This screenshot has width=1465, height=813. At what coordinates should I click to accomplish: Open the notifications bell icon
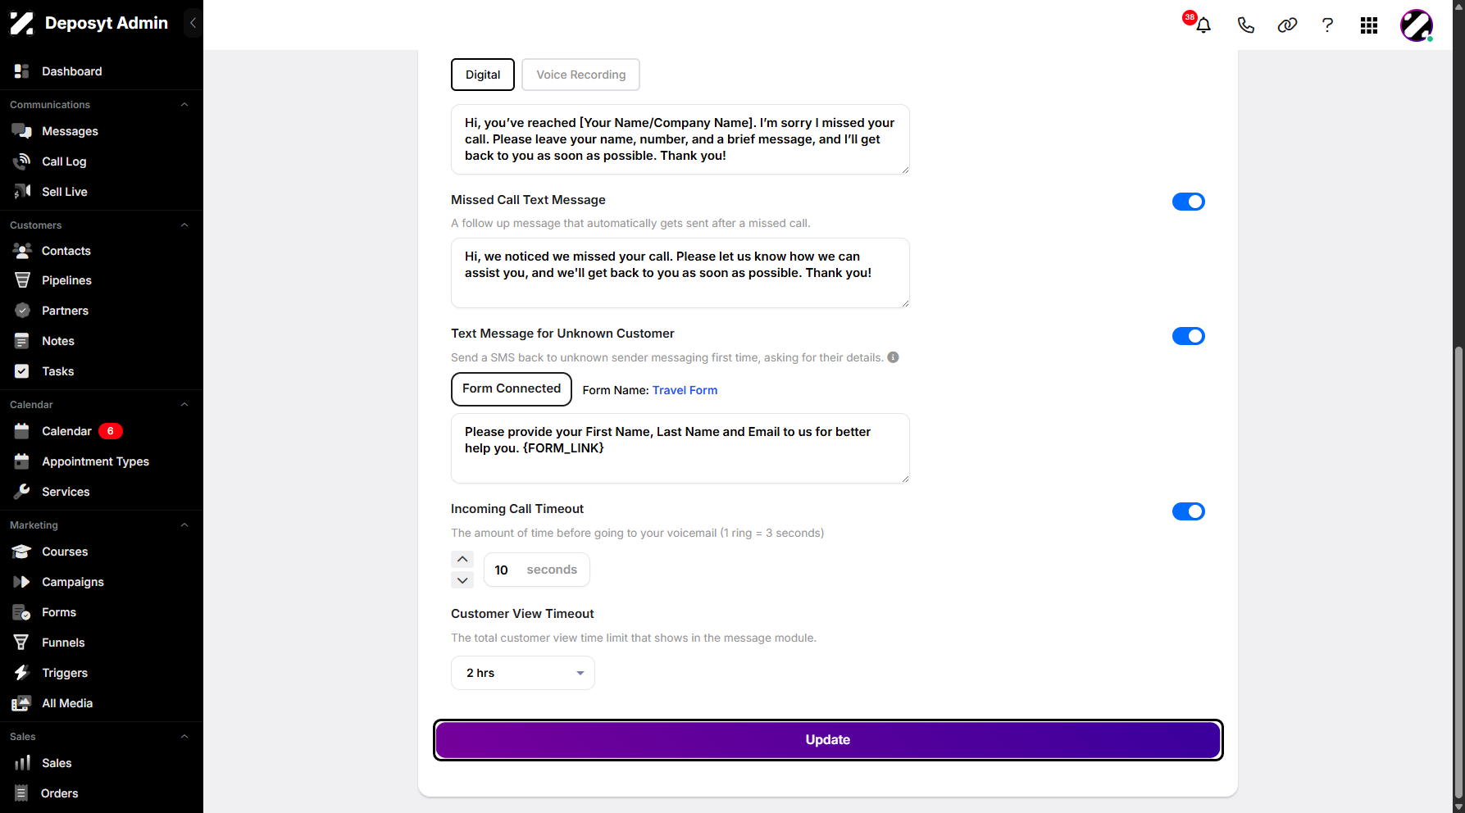point(1203,25)
